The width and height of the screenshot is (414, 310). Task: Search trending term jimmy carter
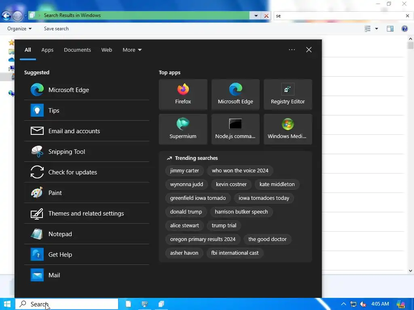184,171
